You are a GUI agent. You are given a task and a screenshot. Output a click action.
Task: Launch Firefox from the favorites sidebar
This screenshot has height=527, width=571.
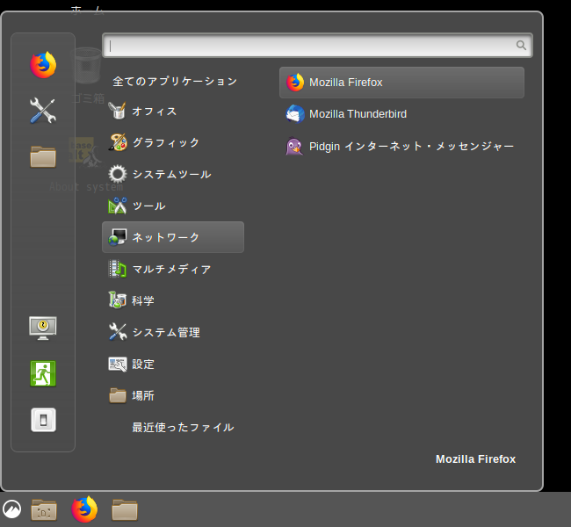coord(43,65)
